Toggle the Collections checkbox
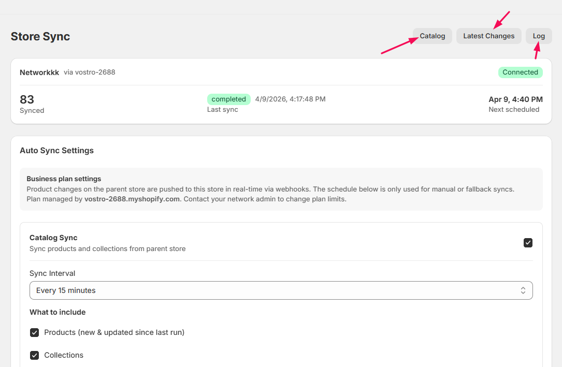 pyautogui.click(x=35, y=356)
